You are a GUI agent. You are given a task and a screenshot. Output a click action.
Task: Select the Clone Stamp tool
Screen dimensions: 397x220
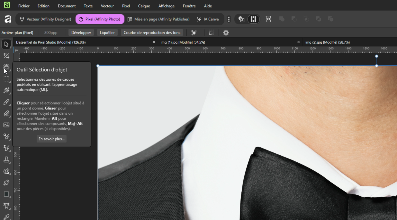point(6,159)
